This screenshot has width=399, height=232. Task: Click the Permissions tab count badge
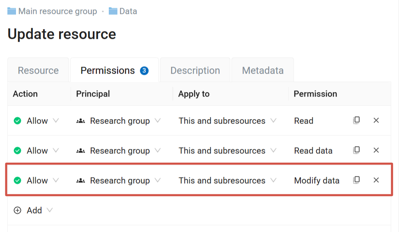tap(144, 70)
